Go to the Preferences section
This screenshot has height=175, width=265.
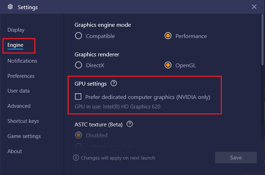tap(21, 76)
